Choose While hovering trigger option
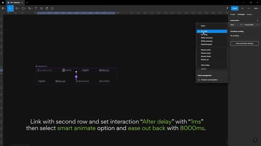The image size is (261, 146). click(212, 38)
